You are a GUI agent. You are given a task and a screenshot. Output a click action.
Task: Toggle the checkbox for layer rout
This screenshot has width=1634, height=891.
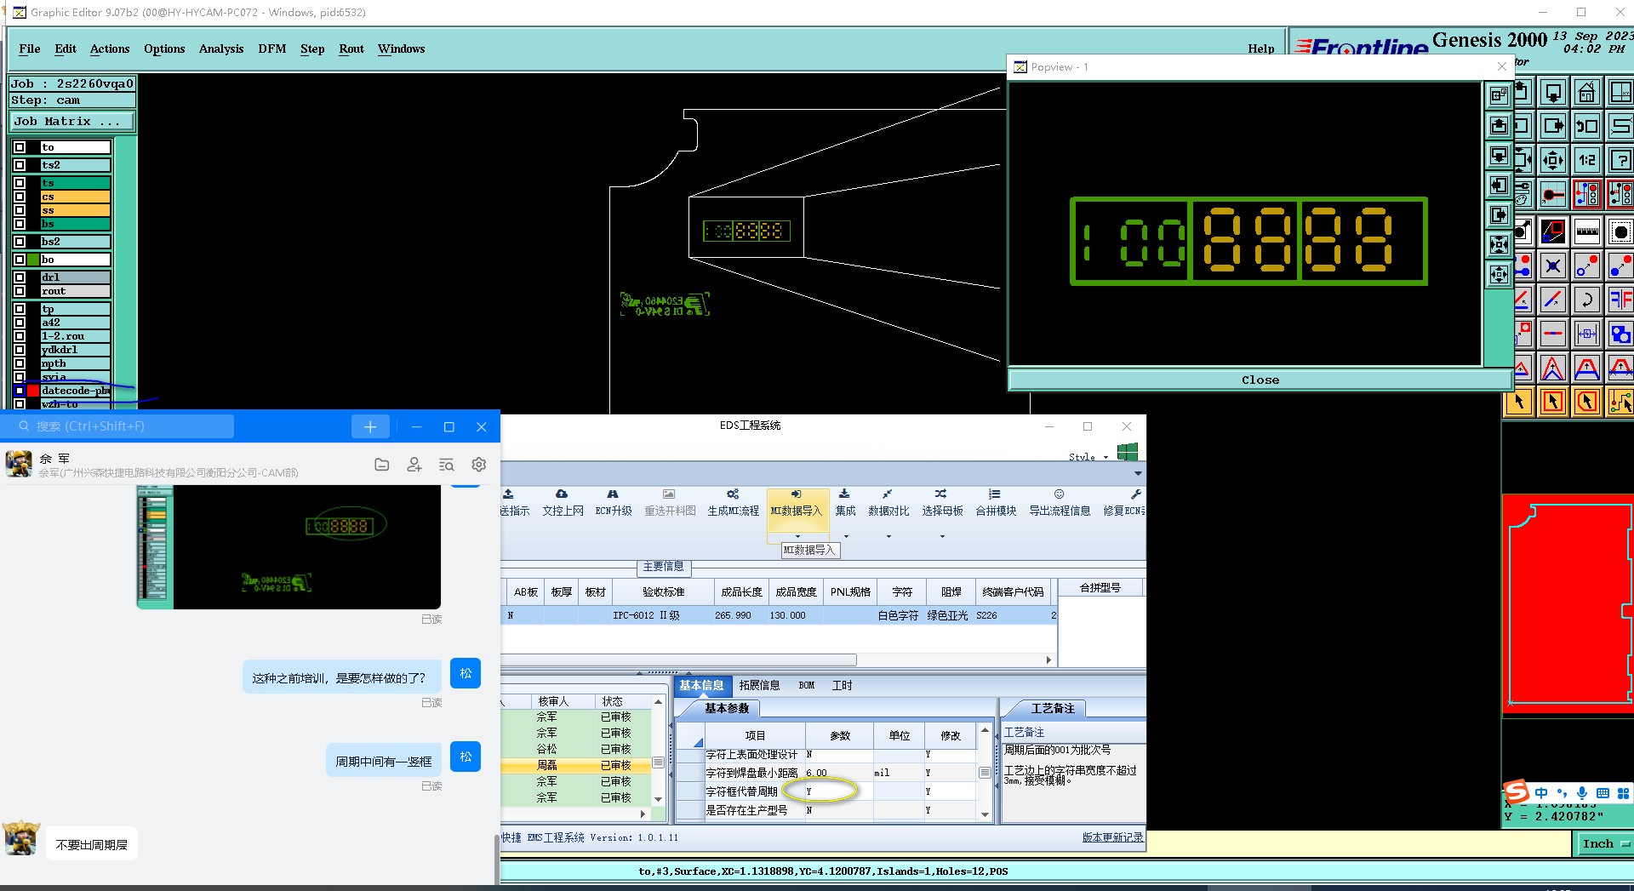(x=20, y=291)
